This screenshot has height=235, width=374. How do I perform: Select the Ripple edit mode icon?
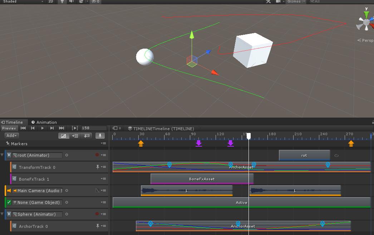[75, 136]
